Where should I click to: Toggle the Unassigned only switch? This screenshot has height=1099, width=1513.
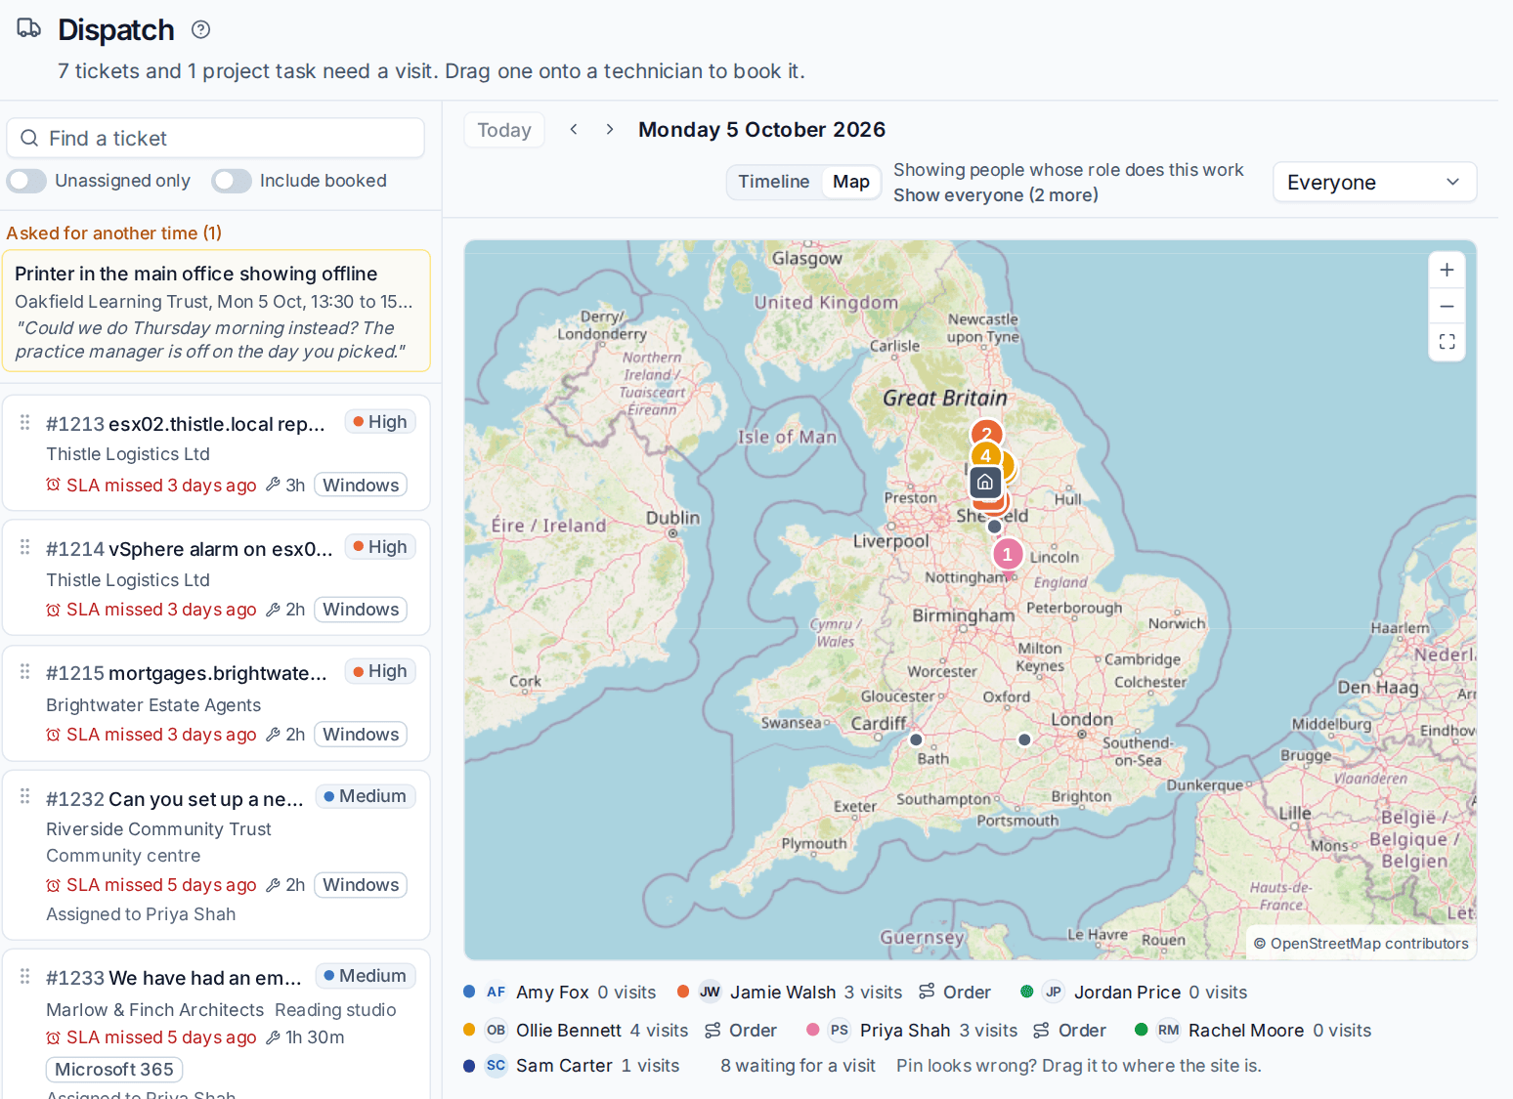point(26,181)
